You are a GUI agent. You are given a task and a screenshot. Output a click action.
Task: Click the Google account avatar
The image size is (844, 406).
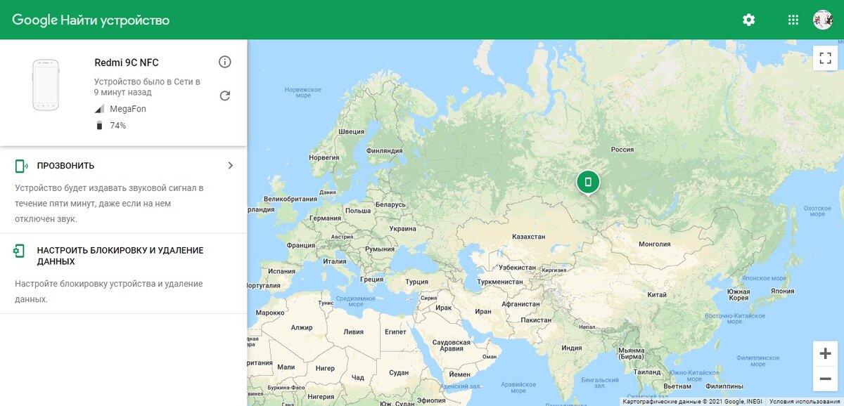pyautogui.click(x=822, y=20)
